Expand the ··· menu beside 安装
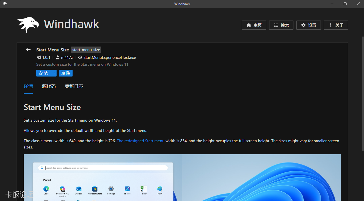Image resolution: width=364 pixels, height=201 pixels. (x=53, y=73)
